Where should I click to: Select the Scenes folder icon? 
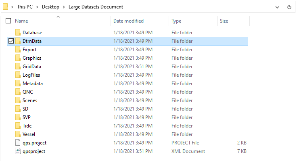[18, 100]
